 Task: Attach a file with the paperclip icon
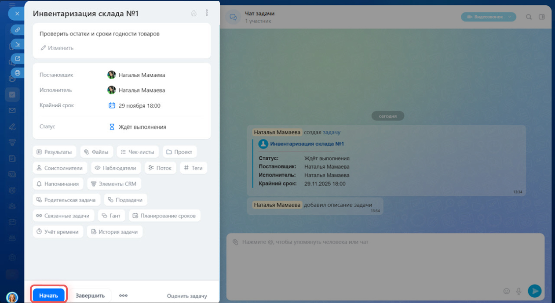pos(235,242)
